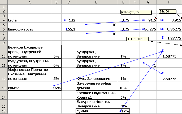Click сумма label in column A

(x=30, y=86)
